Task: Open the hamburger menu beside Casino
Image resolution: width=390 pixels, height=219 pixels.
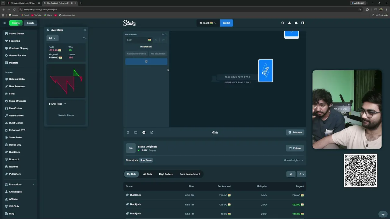Action: pyautogui.click(x=5, y=23)
